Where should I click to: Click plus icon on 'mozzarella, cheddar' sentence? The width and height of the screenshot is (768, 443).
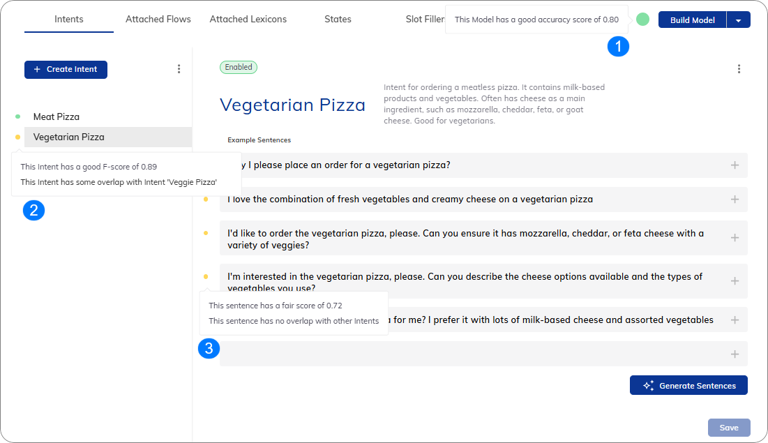point(735,238)
